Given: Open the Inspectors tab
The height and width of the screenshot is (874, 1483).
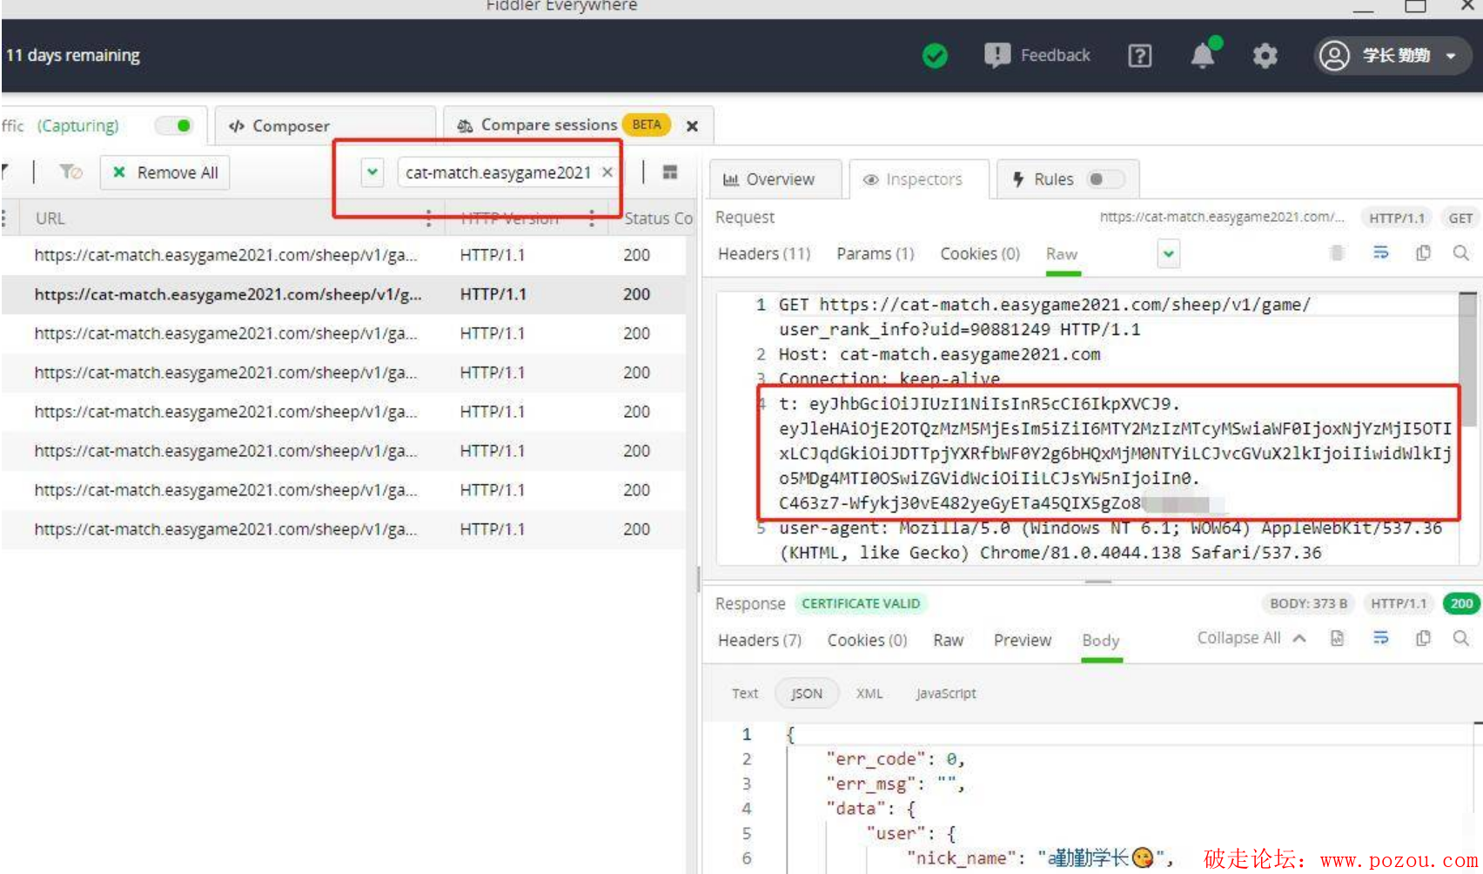Looking at the screenshot, I should click(919, 179).
